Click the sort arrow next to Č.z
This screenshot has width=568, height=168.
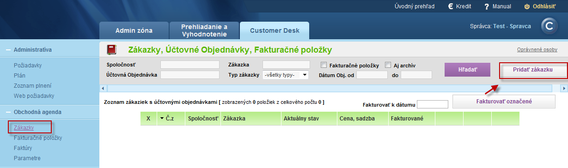coord(162,119)
